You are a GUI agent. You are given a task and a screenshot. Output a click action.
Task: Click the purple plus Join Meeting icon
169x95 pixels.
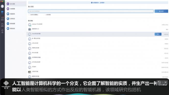[x=8, y=4]
